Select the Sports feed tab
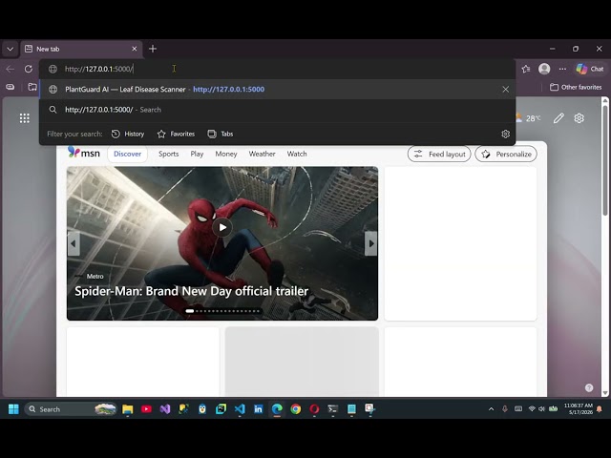 (x=169, y=154)
